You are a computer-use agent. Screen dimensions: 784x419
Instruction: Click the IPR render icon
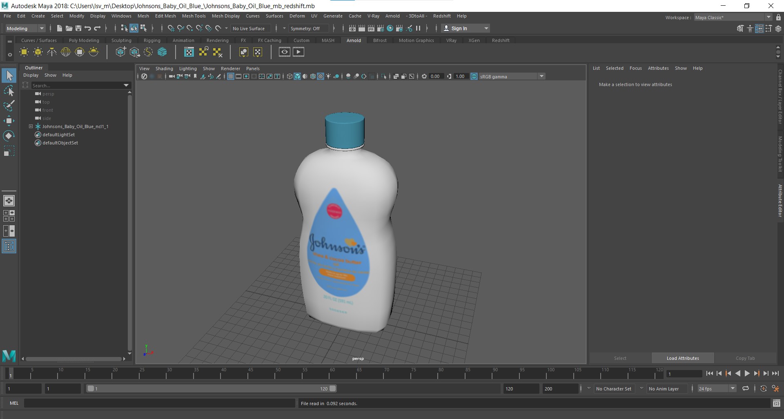point(371,28)
